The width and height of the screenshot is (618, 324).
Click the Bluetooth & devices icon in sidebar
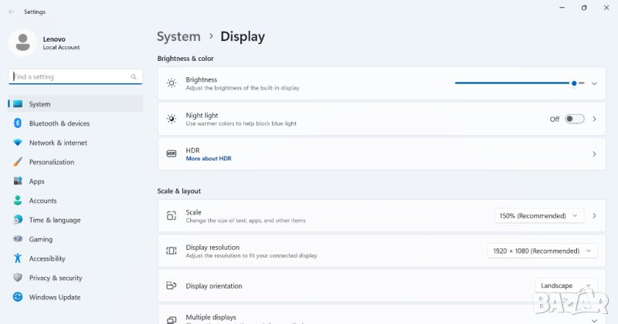point(17,123)
